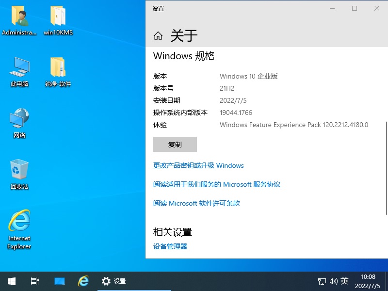The width and height of the screenshot is (388, 291).
Task: Click the 复制 copy button
Action: pyautogui.click(x=175, y=144)
